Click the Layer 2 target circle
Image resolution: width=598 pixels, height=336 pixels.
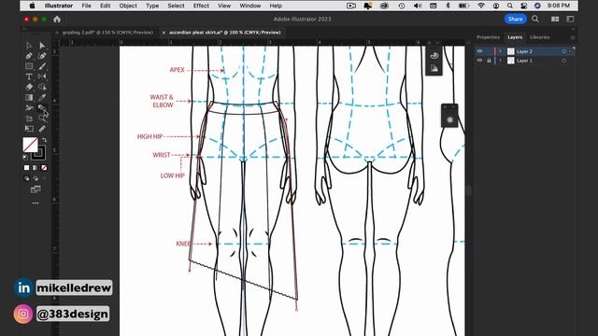[x=563, y=51]
